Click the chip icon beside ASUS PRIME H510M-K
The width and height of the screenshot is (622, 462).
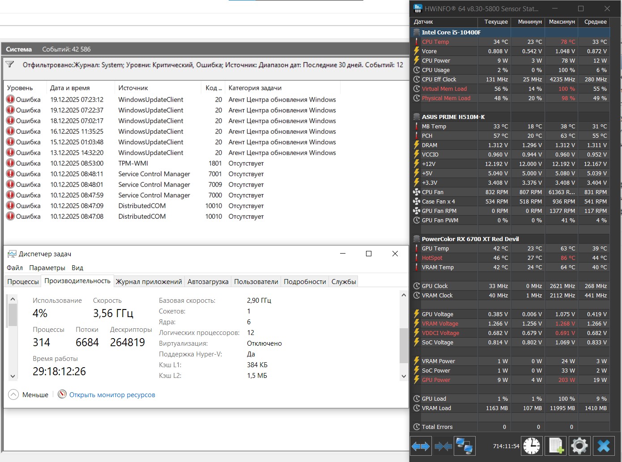(x=417, y=117)
